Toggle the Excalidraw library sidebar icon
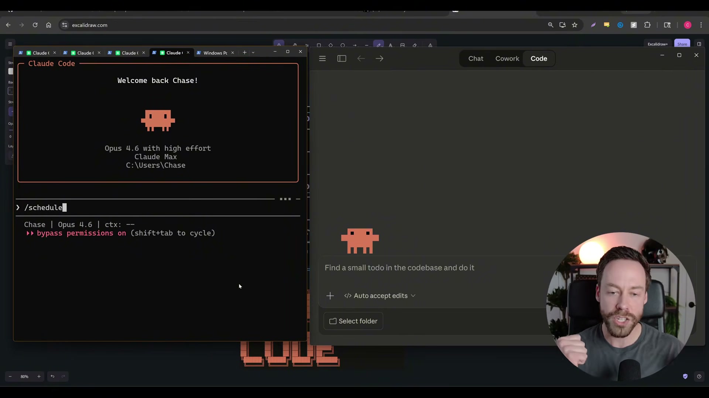 coord(699,44)
